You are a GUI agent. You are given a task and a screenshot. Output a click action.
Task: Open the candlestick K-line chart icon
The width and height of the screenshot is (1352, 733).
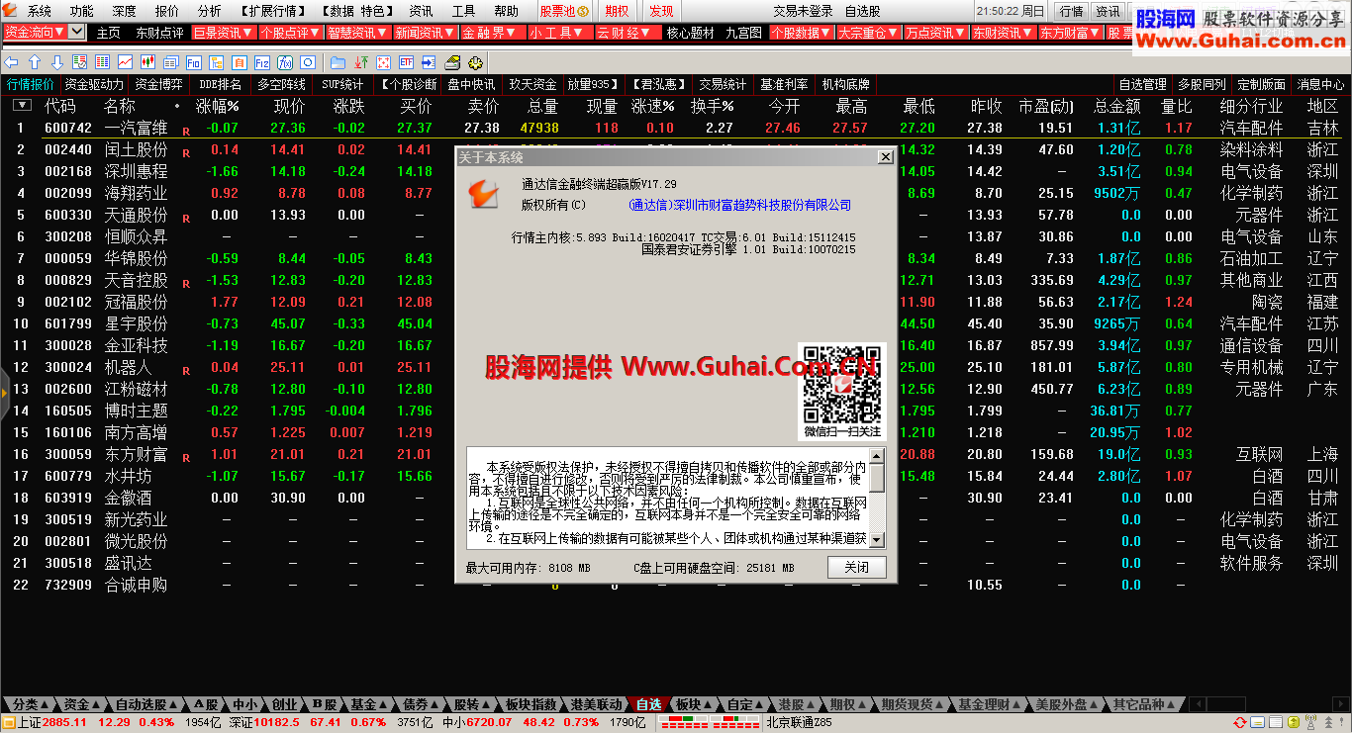pos(147,61)
